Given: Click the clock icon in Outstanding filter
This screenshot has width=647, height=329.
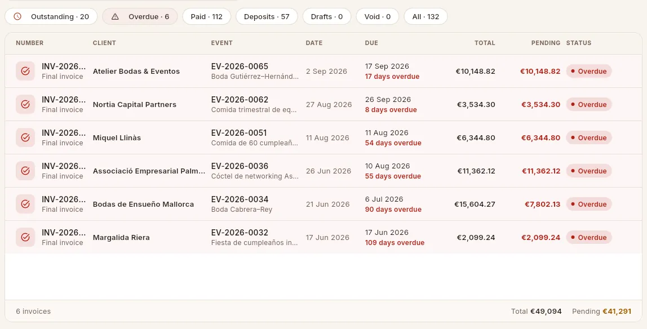Looking at the screenshot, I should point(17,16).
